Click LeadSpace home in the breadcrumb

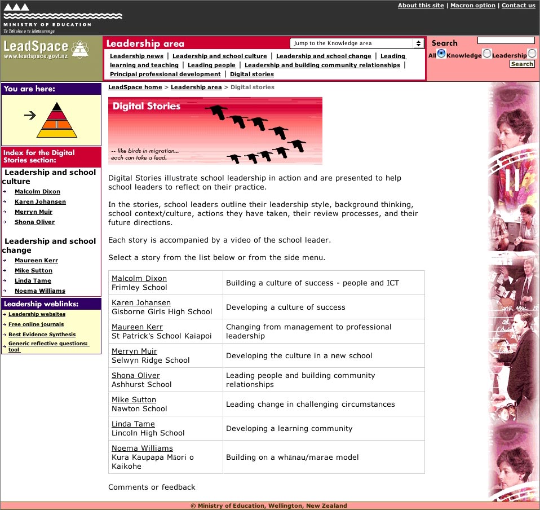135,87
